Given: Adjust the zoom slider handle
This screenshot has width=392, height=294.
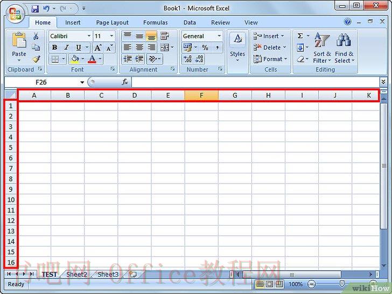Looking at the screenshot, I should point(342,283).
